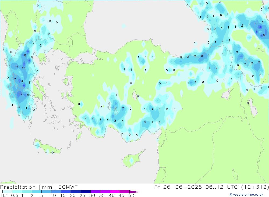Click the 30–35 mm purple legend box

pyautogui.click(x=95, y=192)
